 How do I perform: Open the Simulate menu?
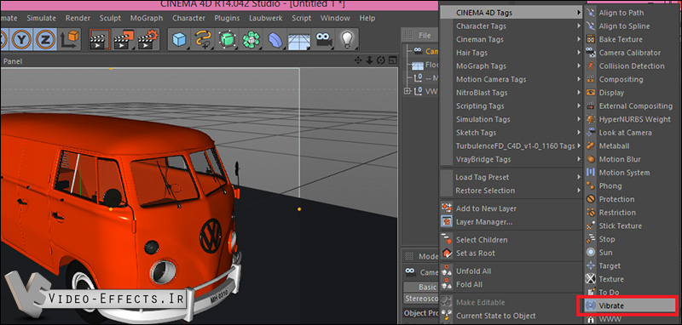point(41,18)
